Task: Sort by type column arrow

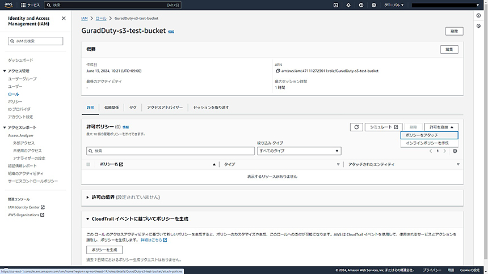Action: [x=338, y=164]
